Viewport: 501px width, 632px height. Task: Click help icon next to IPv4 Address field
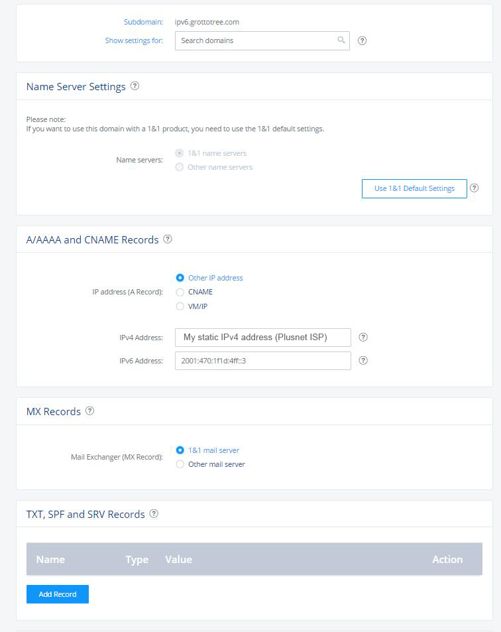pyautogui.click(x=363, y=338)
